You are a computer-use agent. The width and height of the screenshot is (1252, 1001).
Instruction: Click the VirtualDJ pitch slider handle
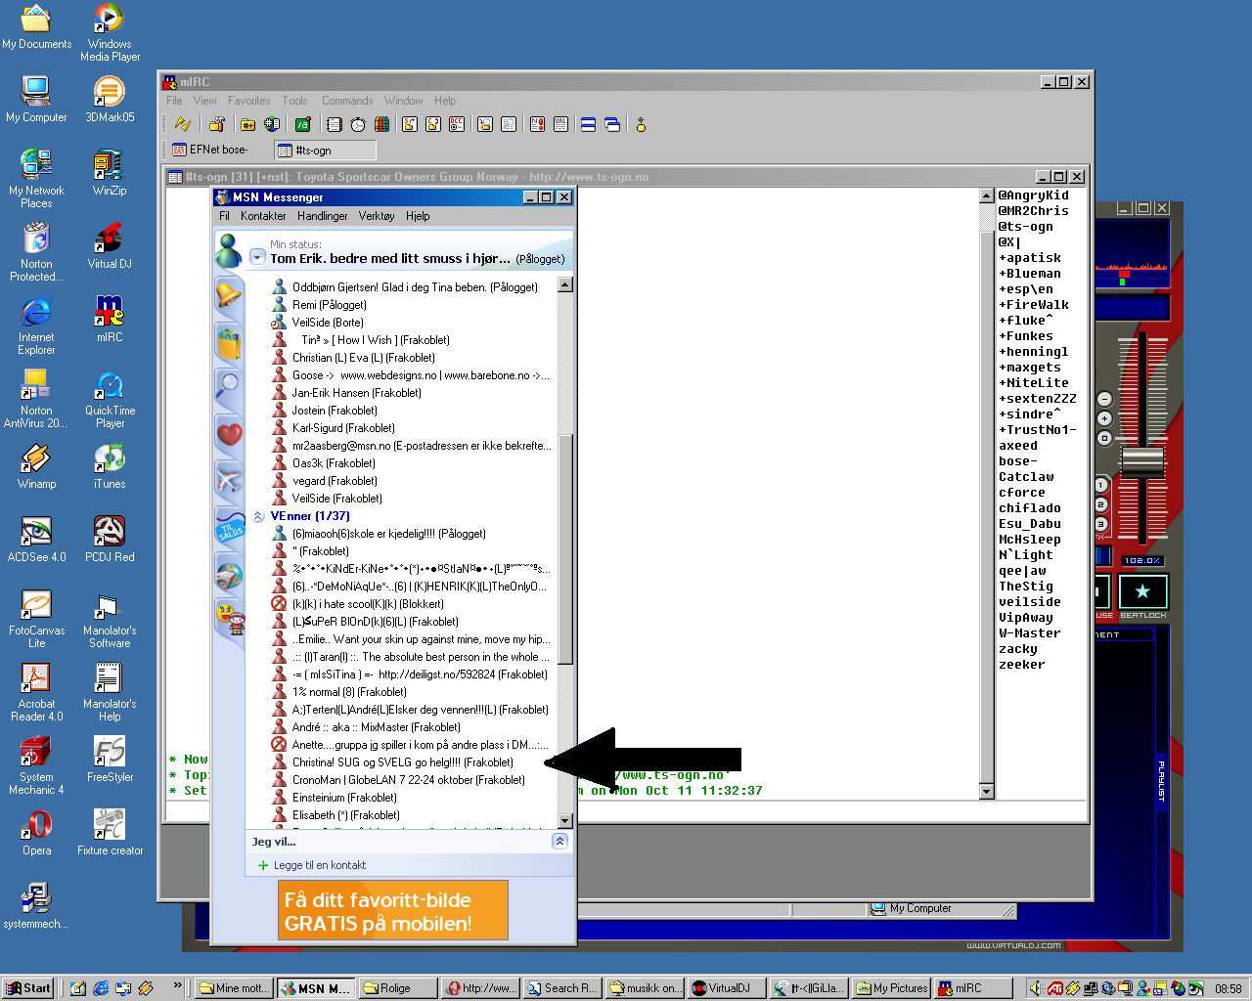pos(1141,461)
